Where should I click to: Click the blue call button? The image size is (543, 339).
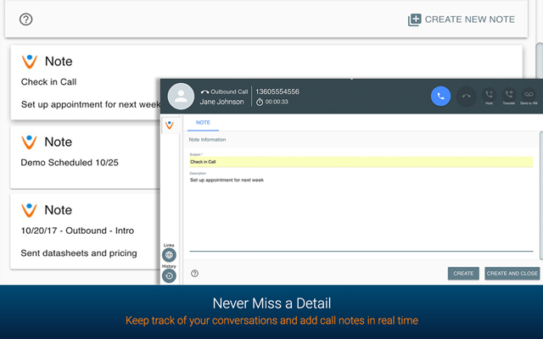point(439,96)
